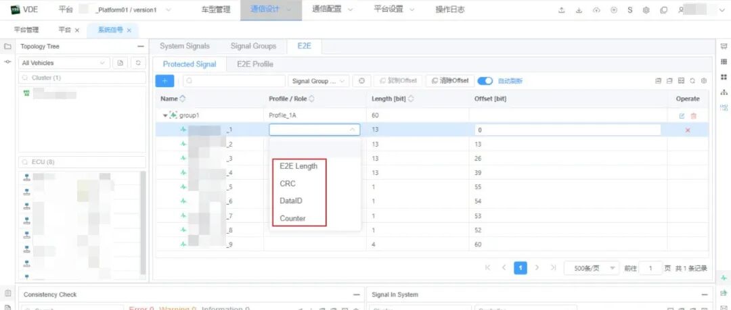Open 操作日志 menu item
The height and width of the screenshot is (310, 731).
tap(450, 9)
